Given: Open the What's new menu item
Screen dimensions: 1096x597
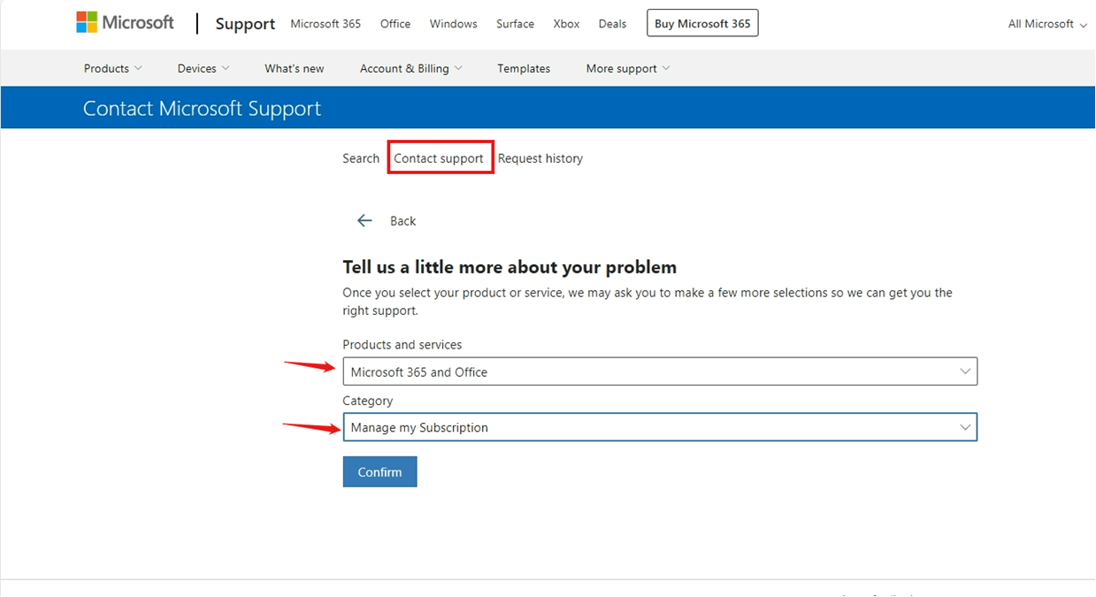Looking at the screenshot, I should point(295,68).
